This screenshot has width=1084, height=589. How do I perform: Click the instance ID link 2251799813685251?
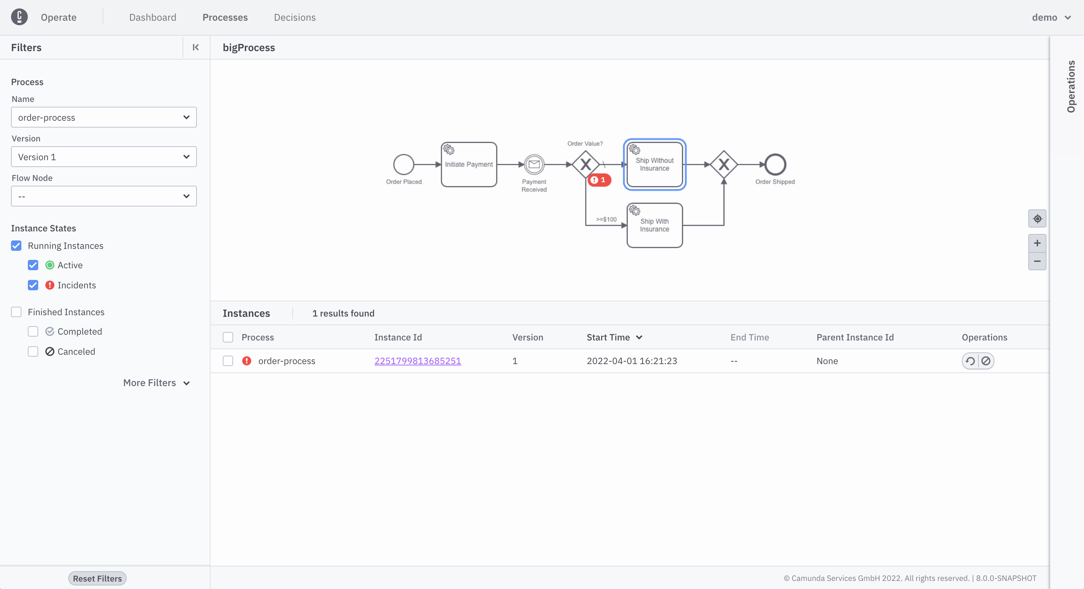(x=417, y=361)
